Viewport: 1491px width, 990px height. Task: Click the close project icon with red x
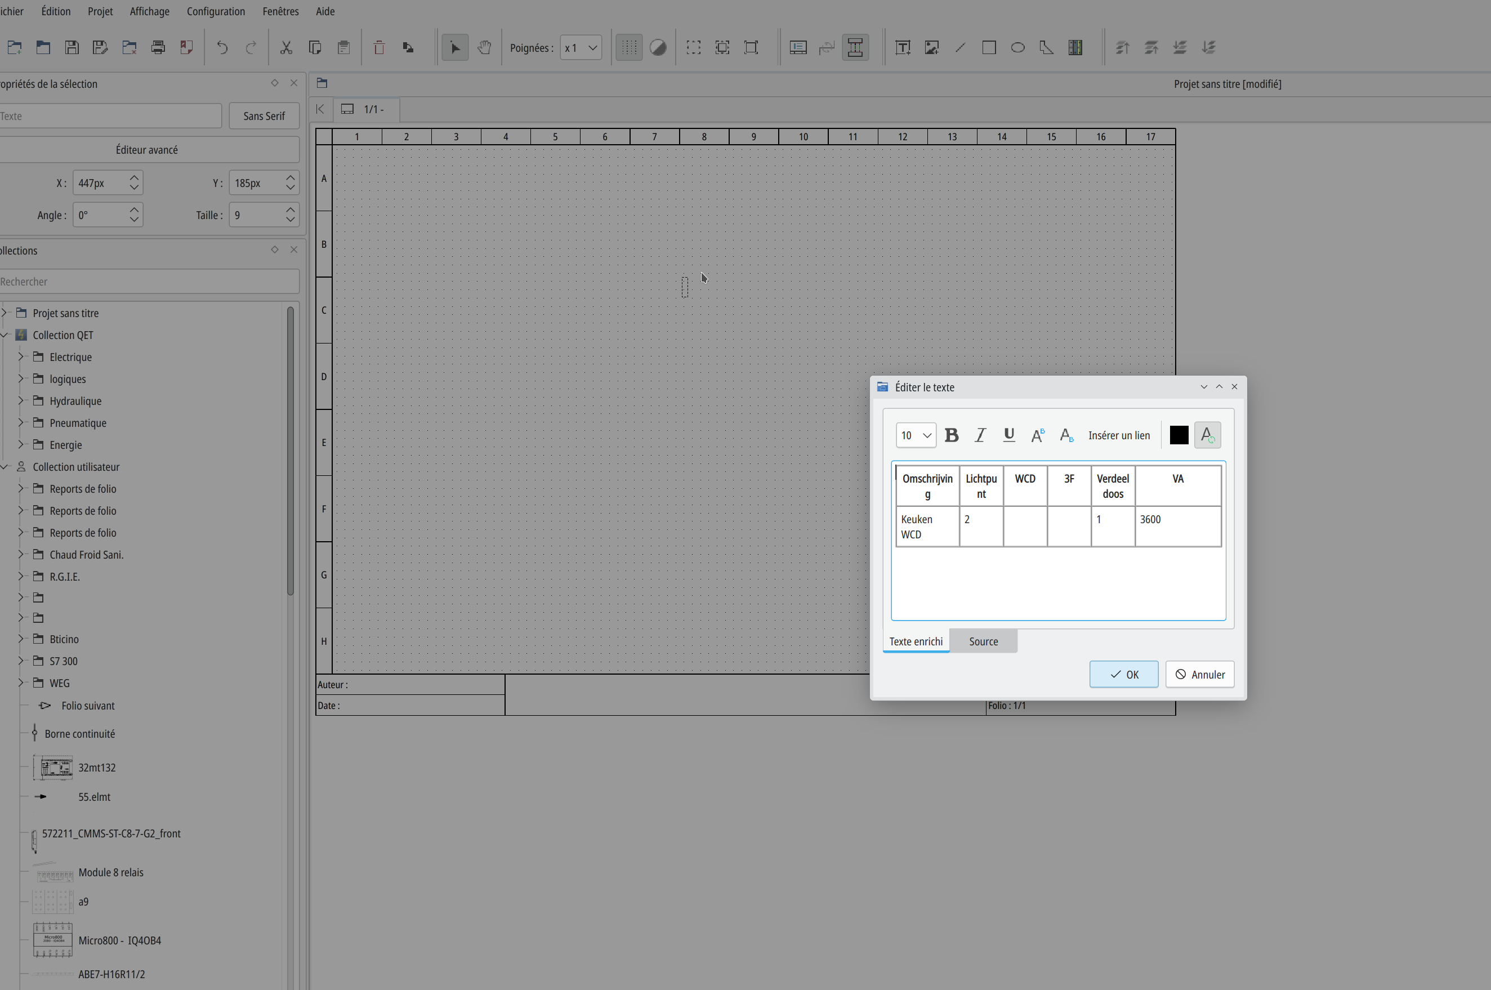(x=130, y=47)
